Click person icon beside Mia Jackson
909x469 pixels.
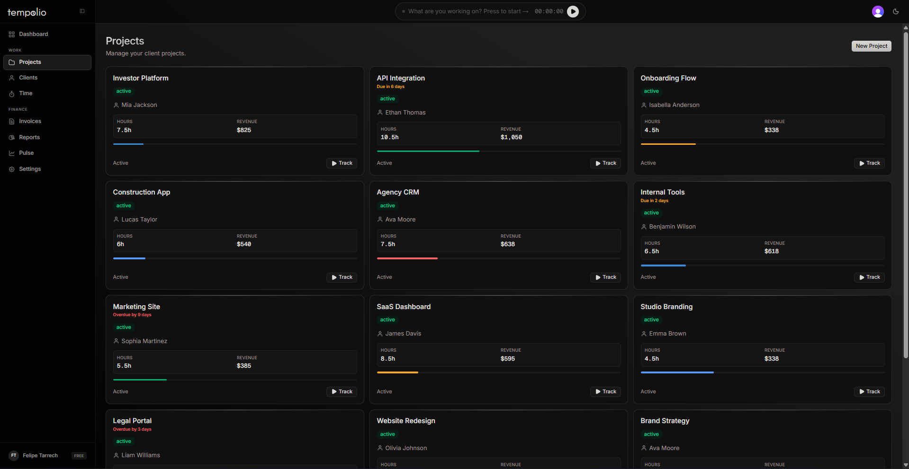[116, 105]
